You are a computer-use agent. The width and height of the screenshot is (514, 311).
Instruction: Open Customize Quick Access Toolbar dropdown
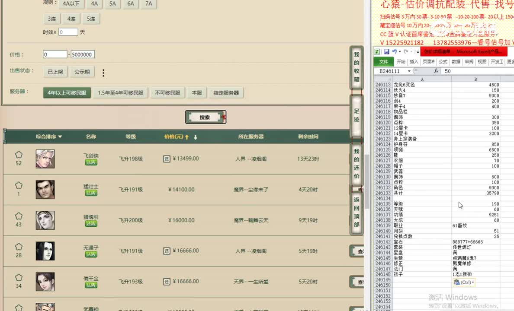(x=418, y=51)
